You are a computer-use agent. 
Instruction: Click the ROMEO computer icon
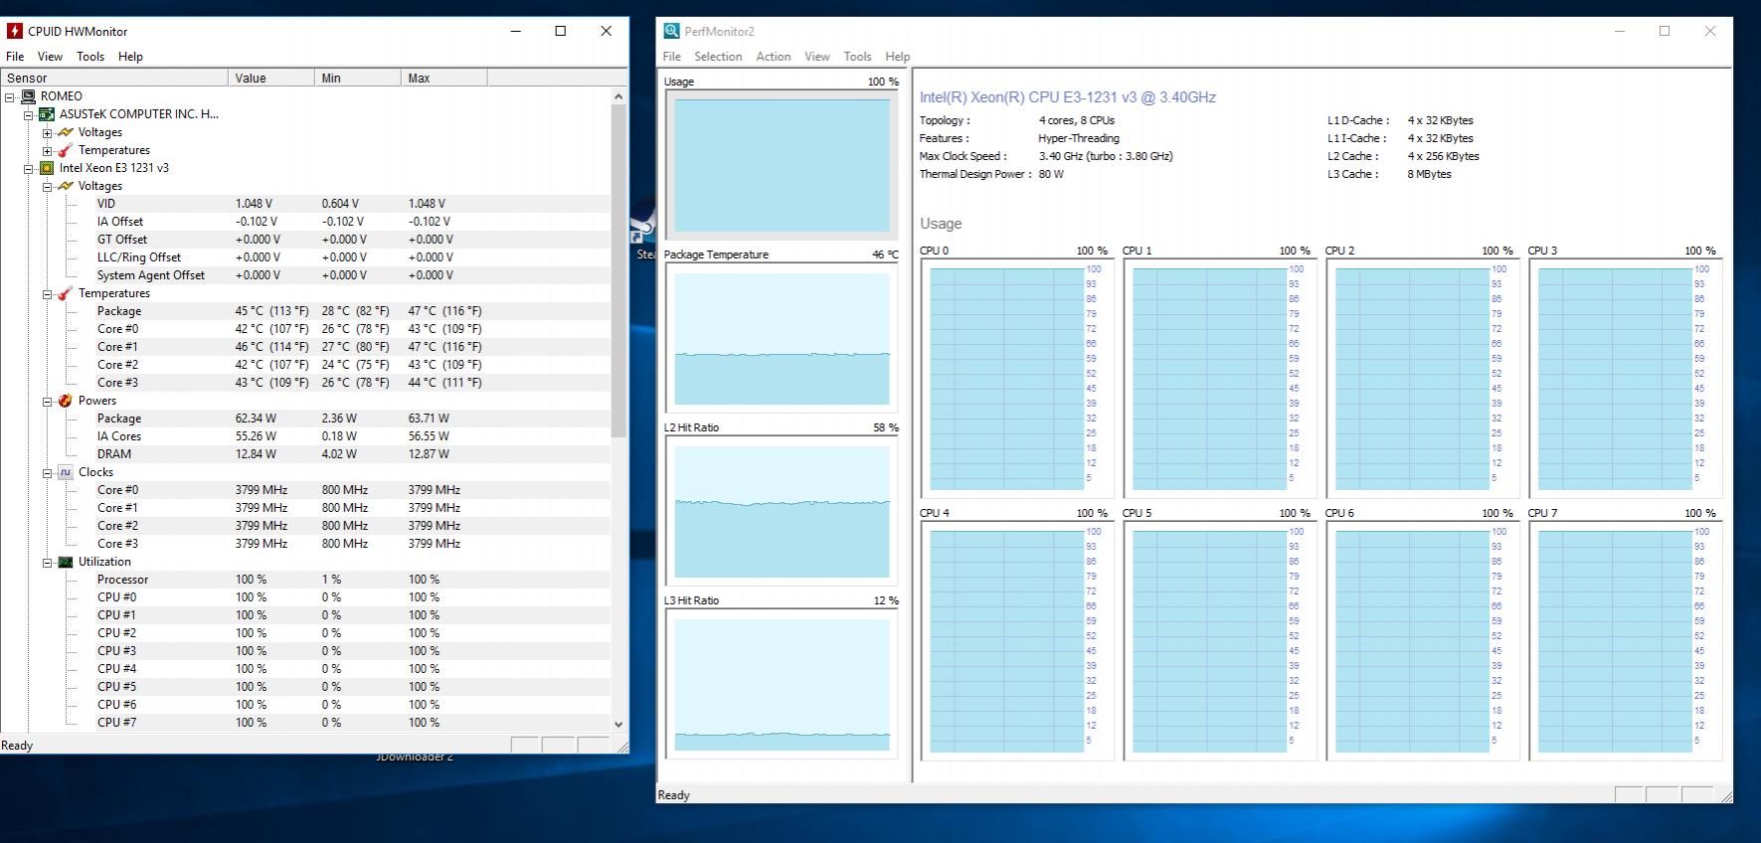pos(28,96)
